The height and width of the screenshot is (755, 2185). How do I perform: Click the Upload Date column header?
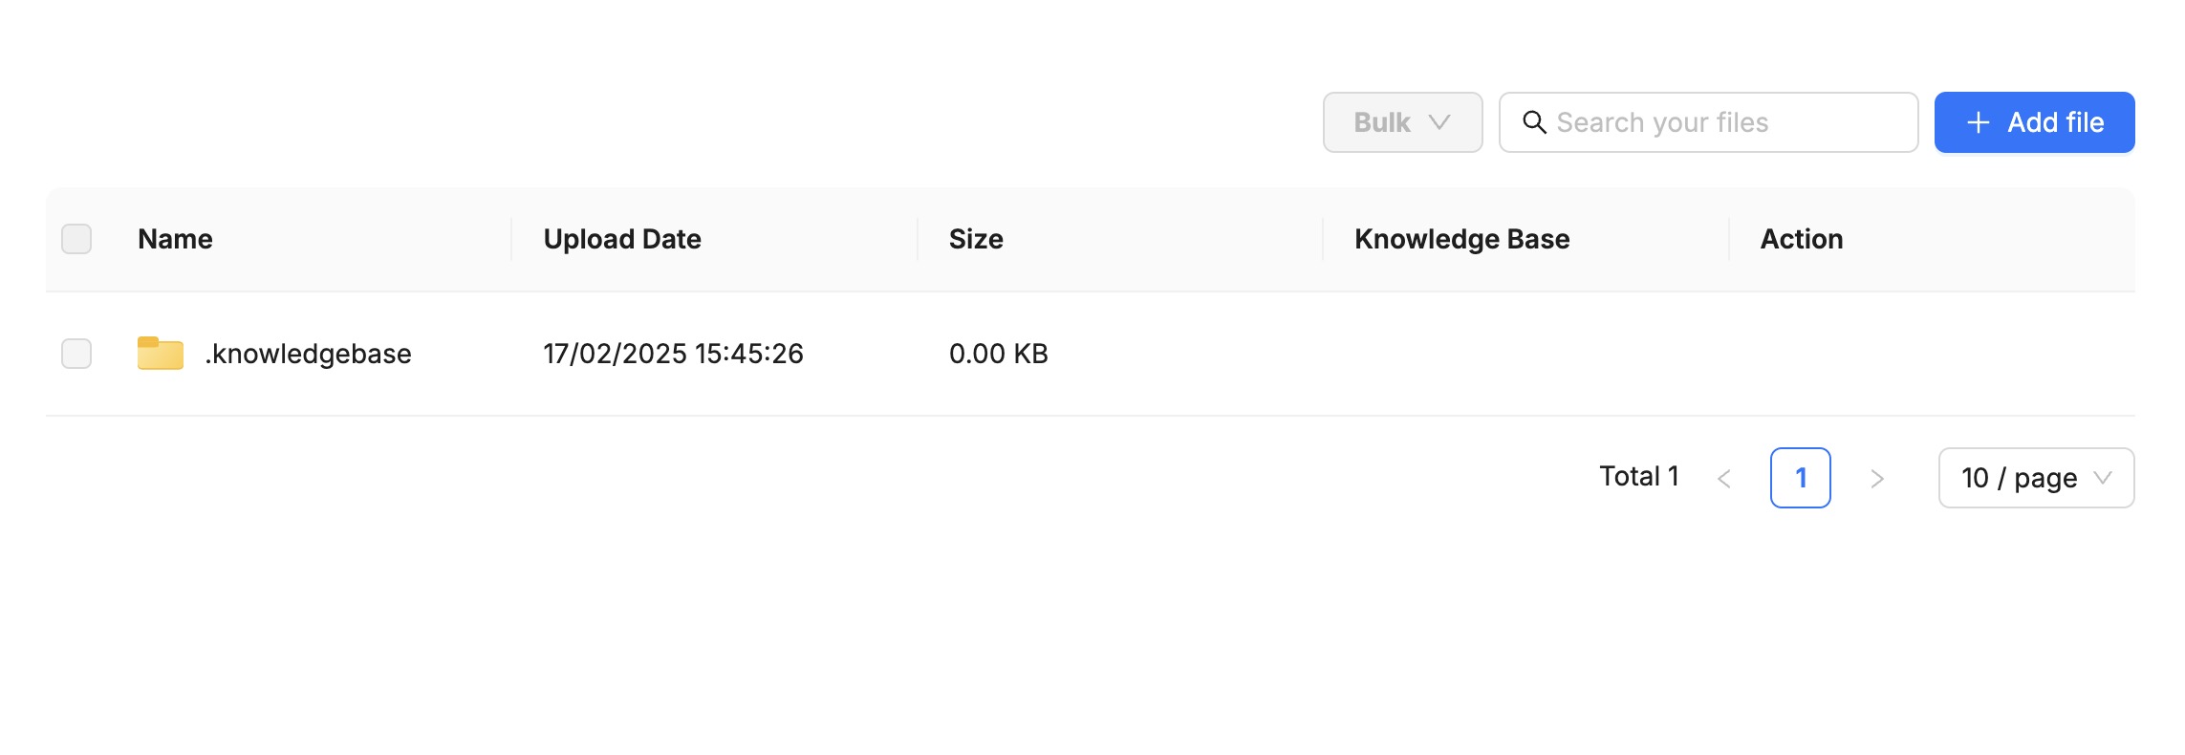622,239
